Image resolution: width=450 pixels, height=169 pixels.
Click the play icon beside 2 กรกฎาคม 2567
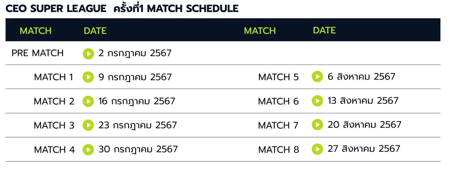88,54
